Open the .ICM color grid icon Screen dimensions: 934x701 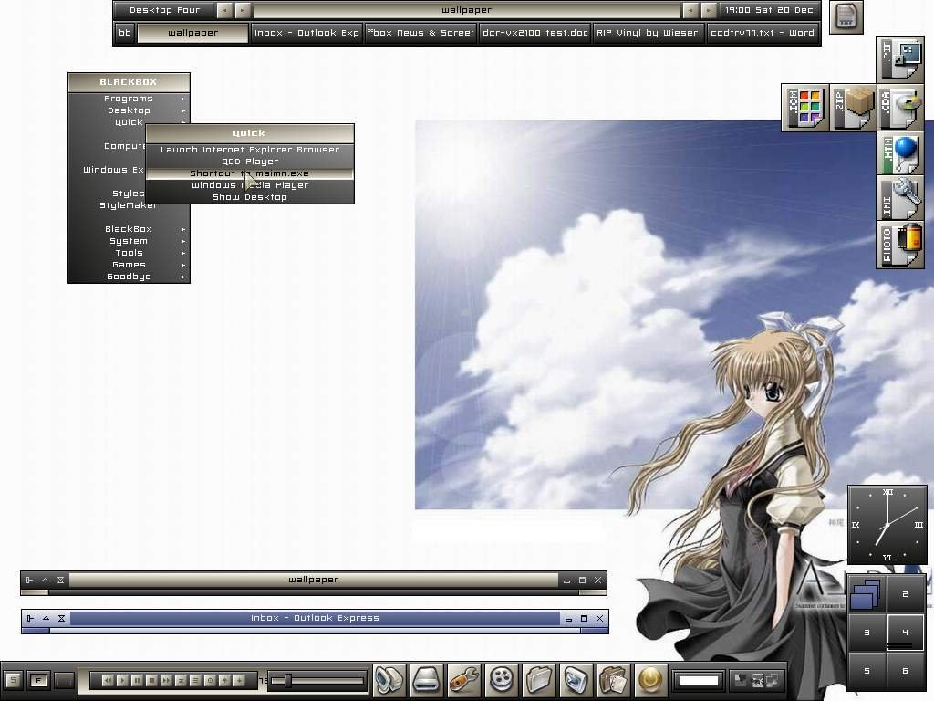(x=804, y=108)
